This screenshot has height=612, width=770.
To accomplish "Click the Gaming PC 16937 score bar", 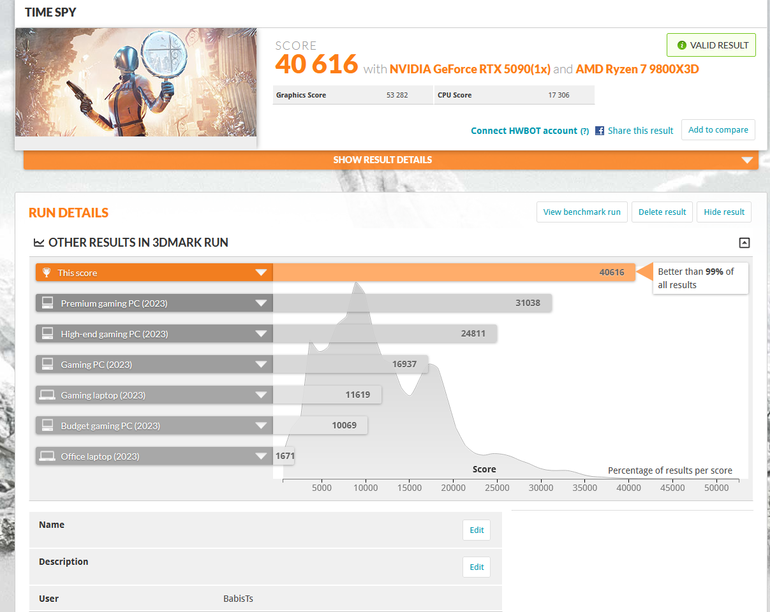I will pyautogui.click(x=350, y=365).
